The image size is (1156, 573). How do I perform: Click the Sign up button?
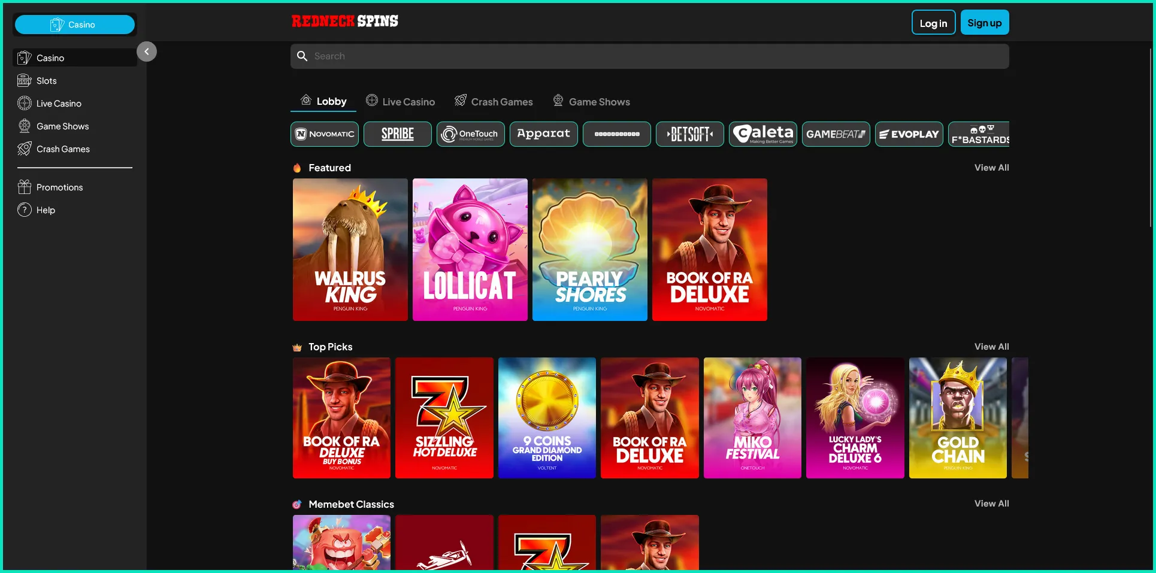985,23
